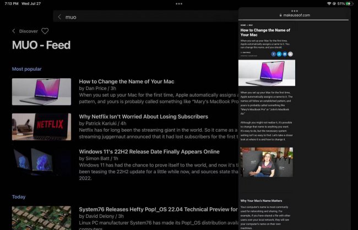Click 'Why Your Mac's Name Matters' subheading
Viewport: 358px width, 230px height.
coord(261,201)
